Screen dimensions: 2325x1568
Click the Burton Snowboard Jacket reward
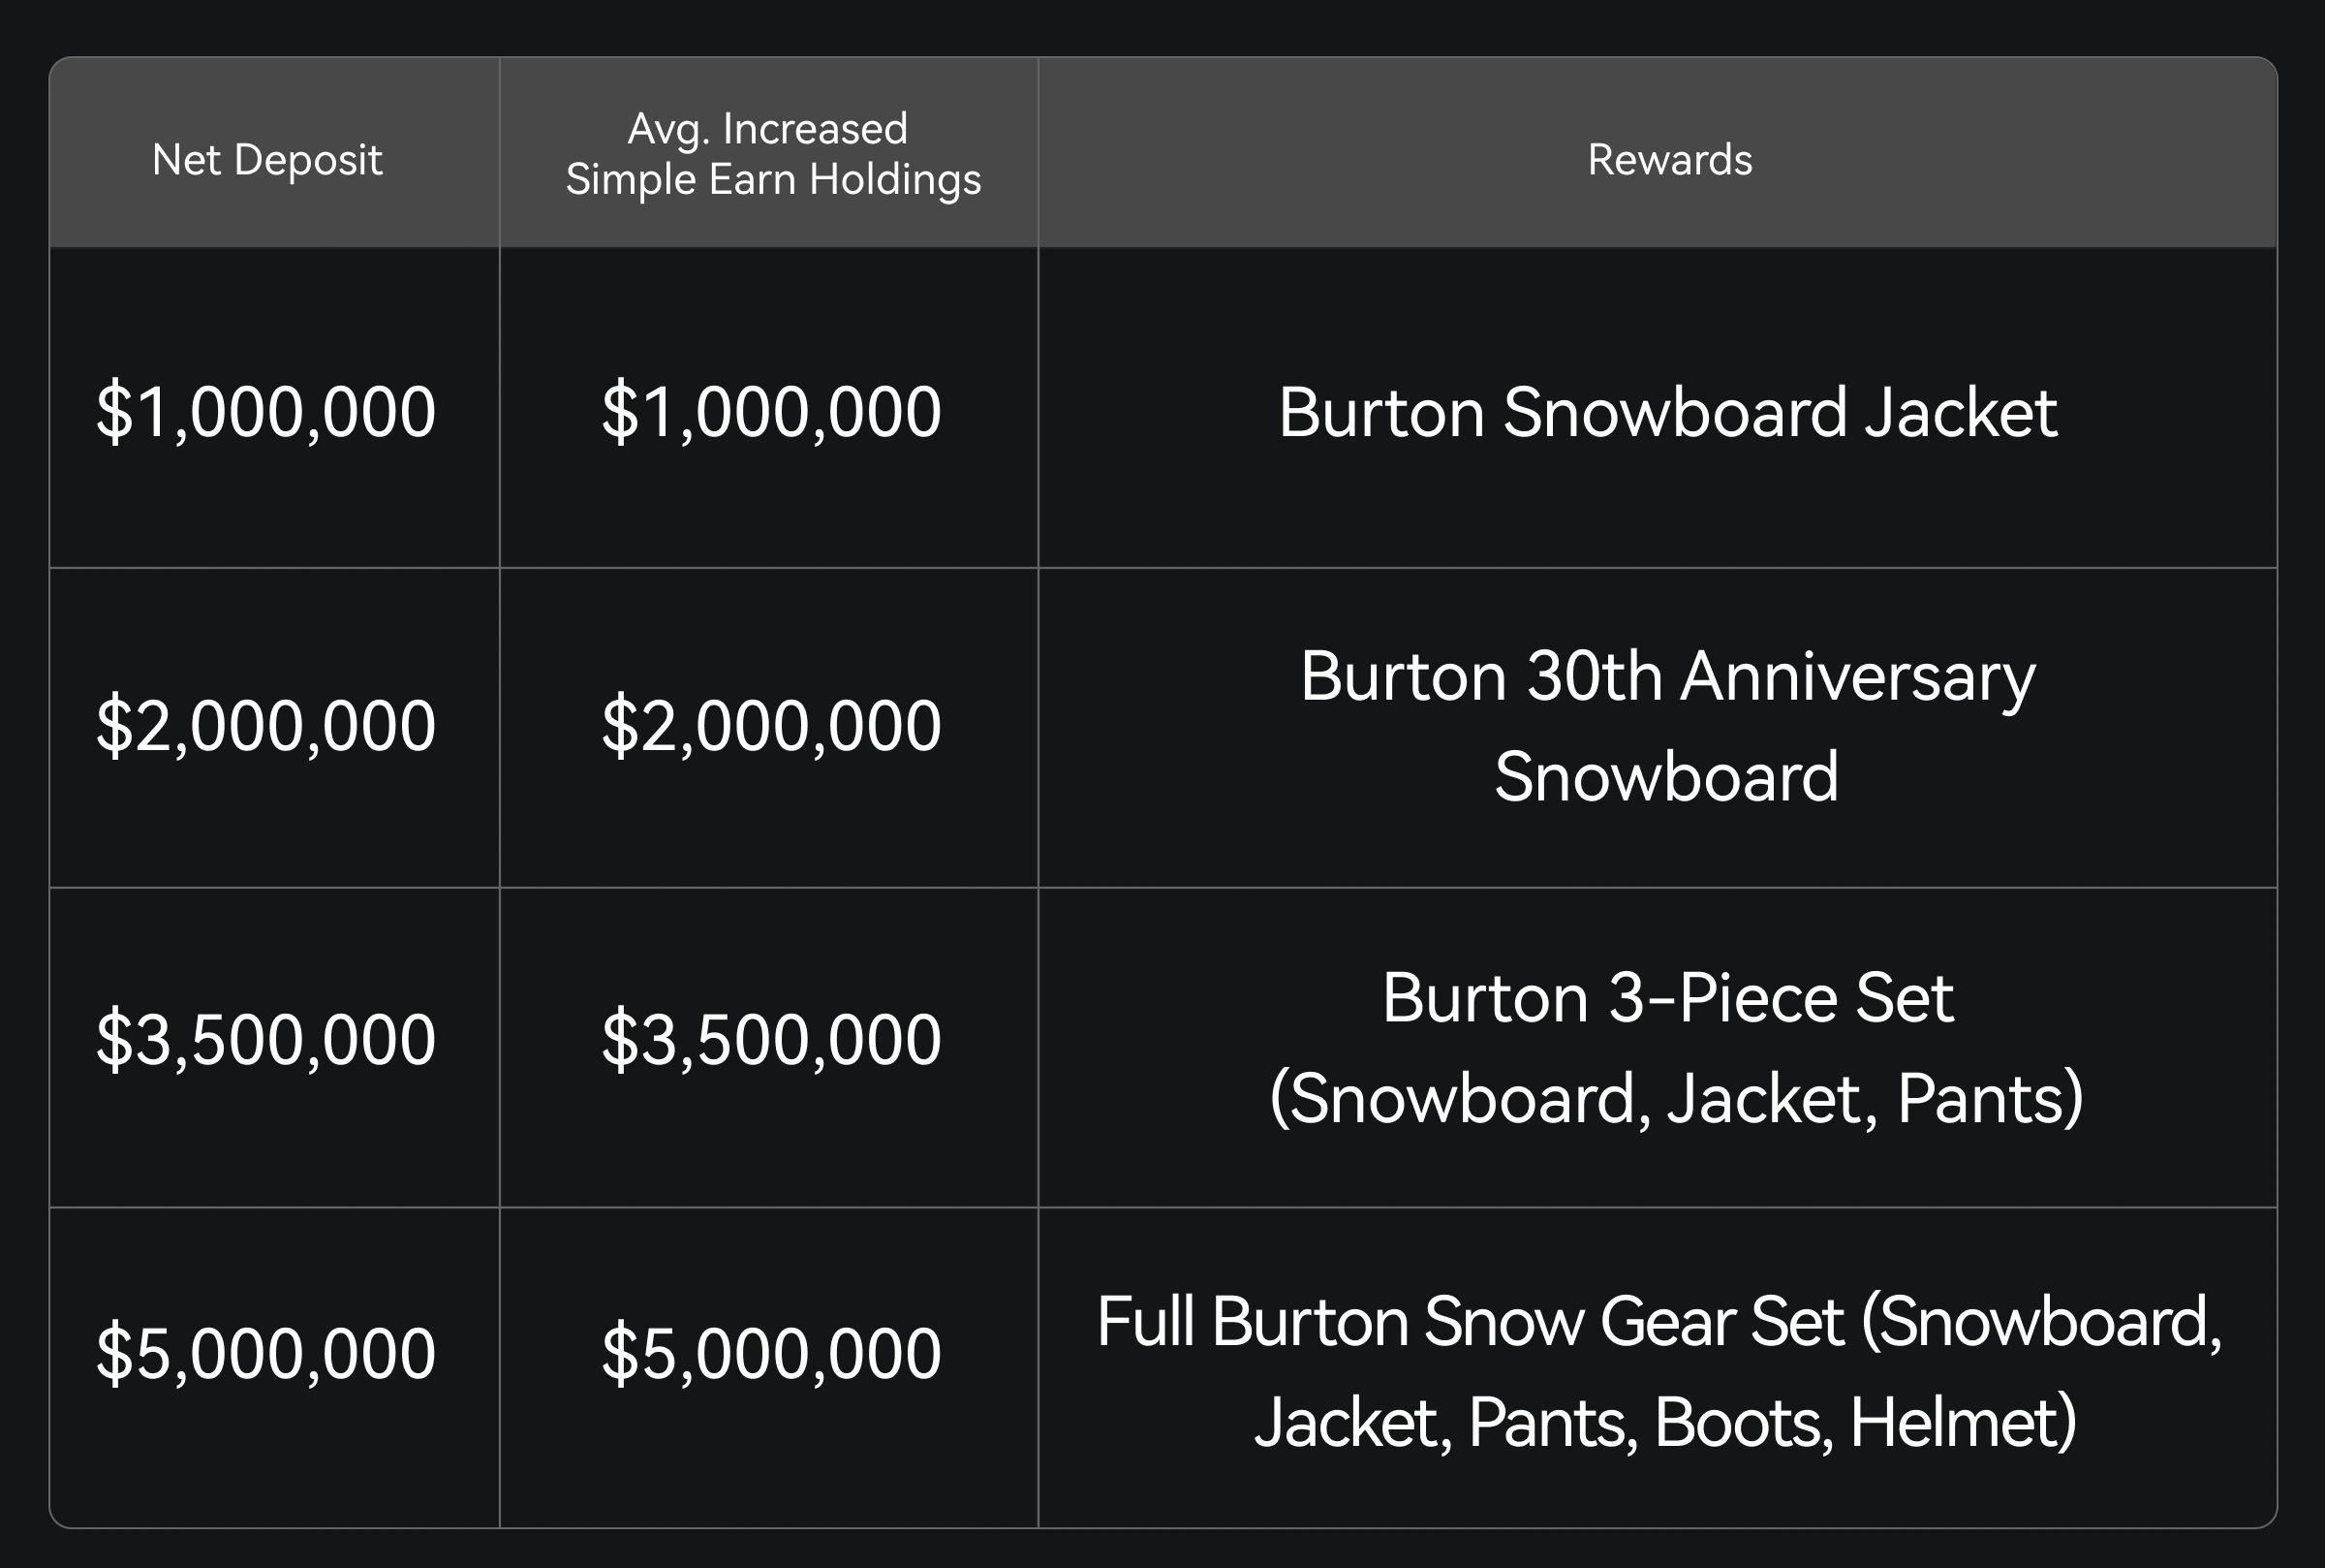tap(1667, 412)
